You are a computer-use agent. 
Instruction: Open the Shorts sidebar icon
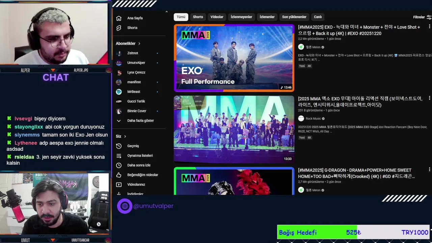point(119,28)
